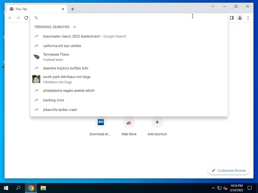The image size is (258, 193).
Task: Click trending icon beside bassmaster classic leaderboard
Action: click(x=36, y=36)
